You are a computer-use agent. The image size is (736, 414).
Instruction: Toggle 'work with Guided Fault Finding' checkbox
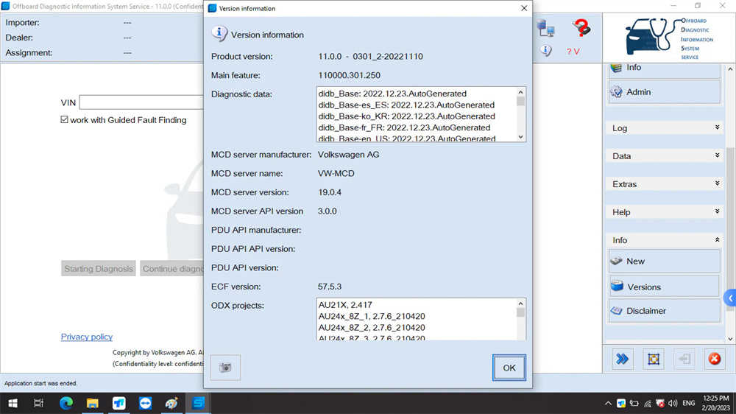64,120
